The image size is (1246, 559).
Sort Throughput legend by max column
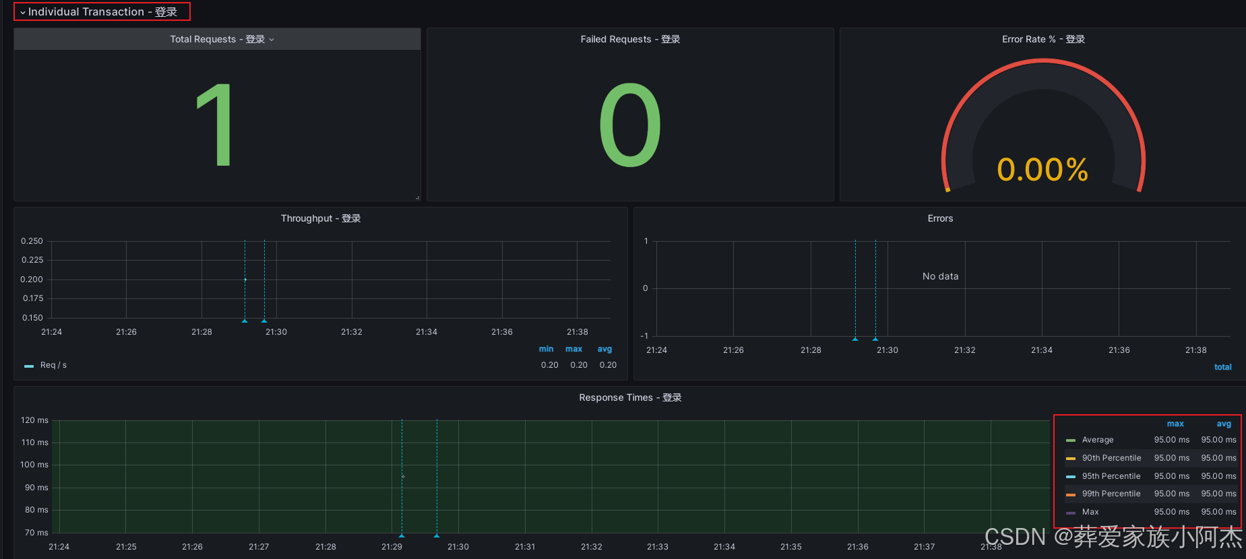click(x=573, y=349)
